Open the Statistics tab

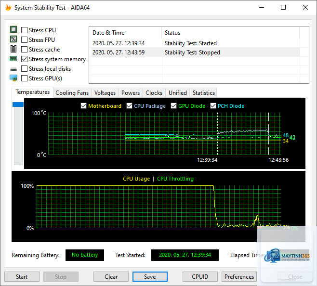tap(203, 93)
